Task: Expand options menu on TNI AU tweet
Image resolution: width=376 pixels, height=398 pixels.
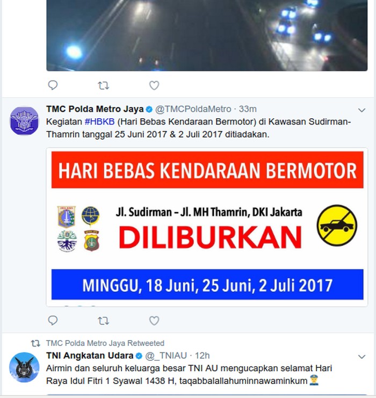Action: [361, 357]
